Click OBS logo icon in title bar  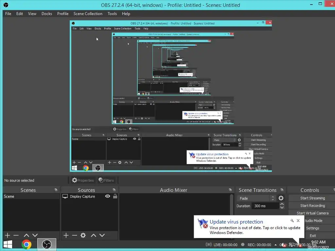point(6,5)
